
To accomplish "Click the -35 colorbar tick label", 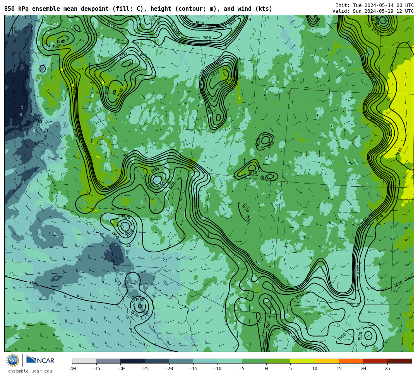I will [96, 369].
